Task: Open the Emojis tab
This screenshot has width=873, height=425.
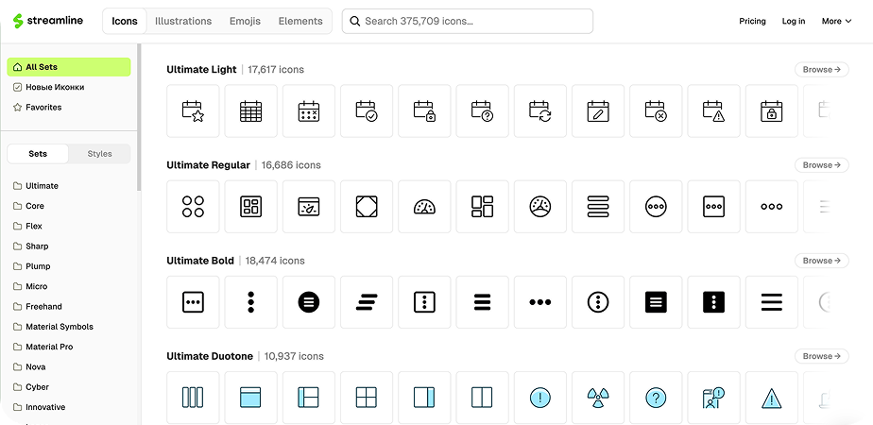Action: click(x=245, y=21)
